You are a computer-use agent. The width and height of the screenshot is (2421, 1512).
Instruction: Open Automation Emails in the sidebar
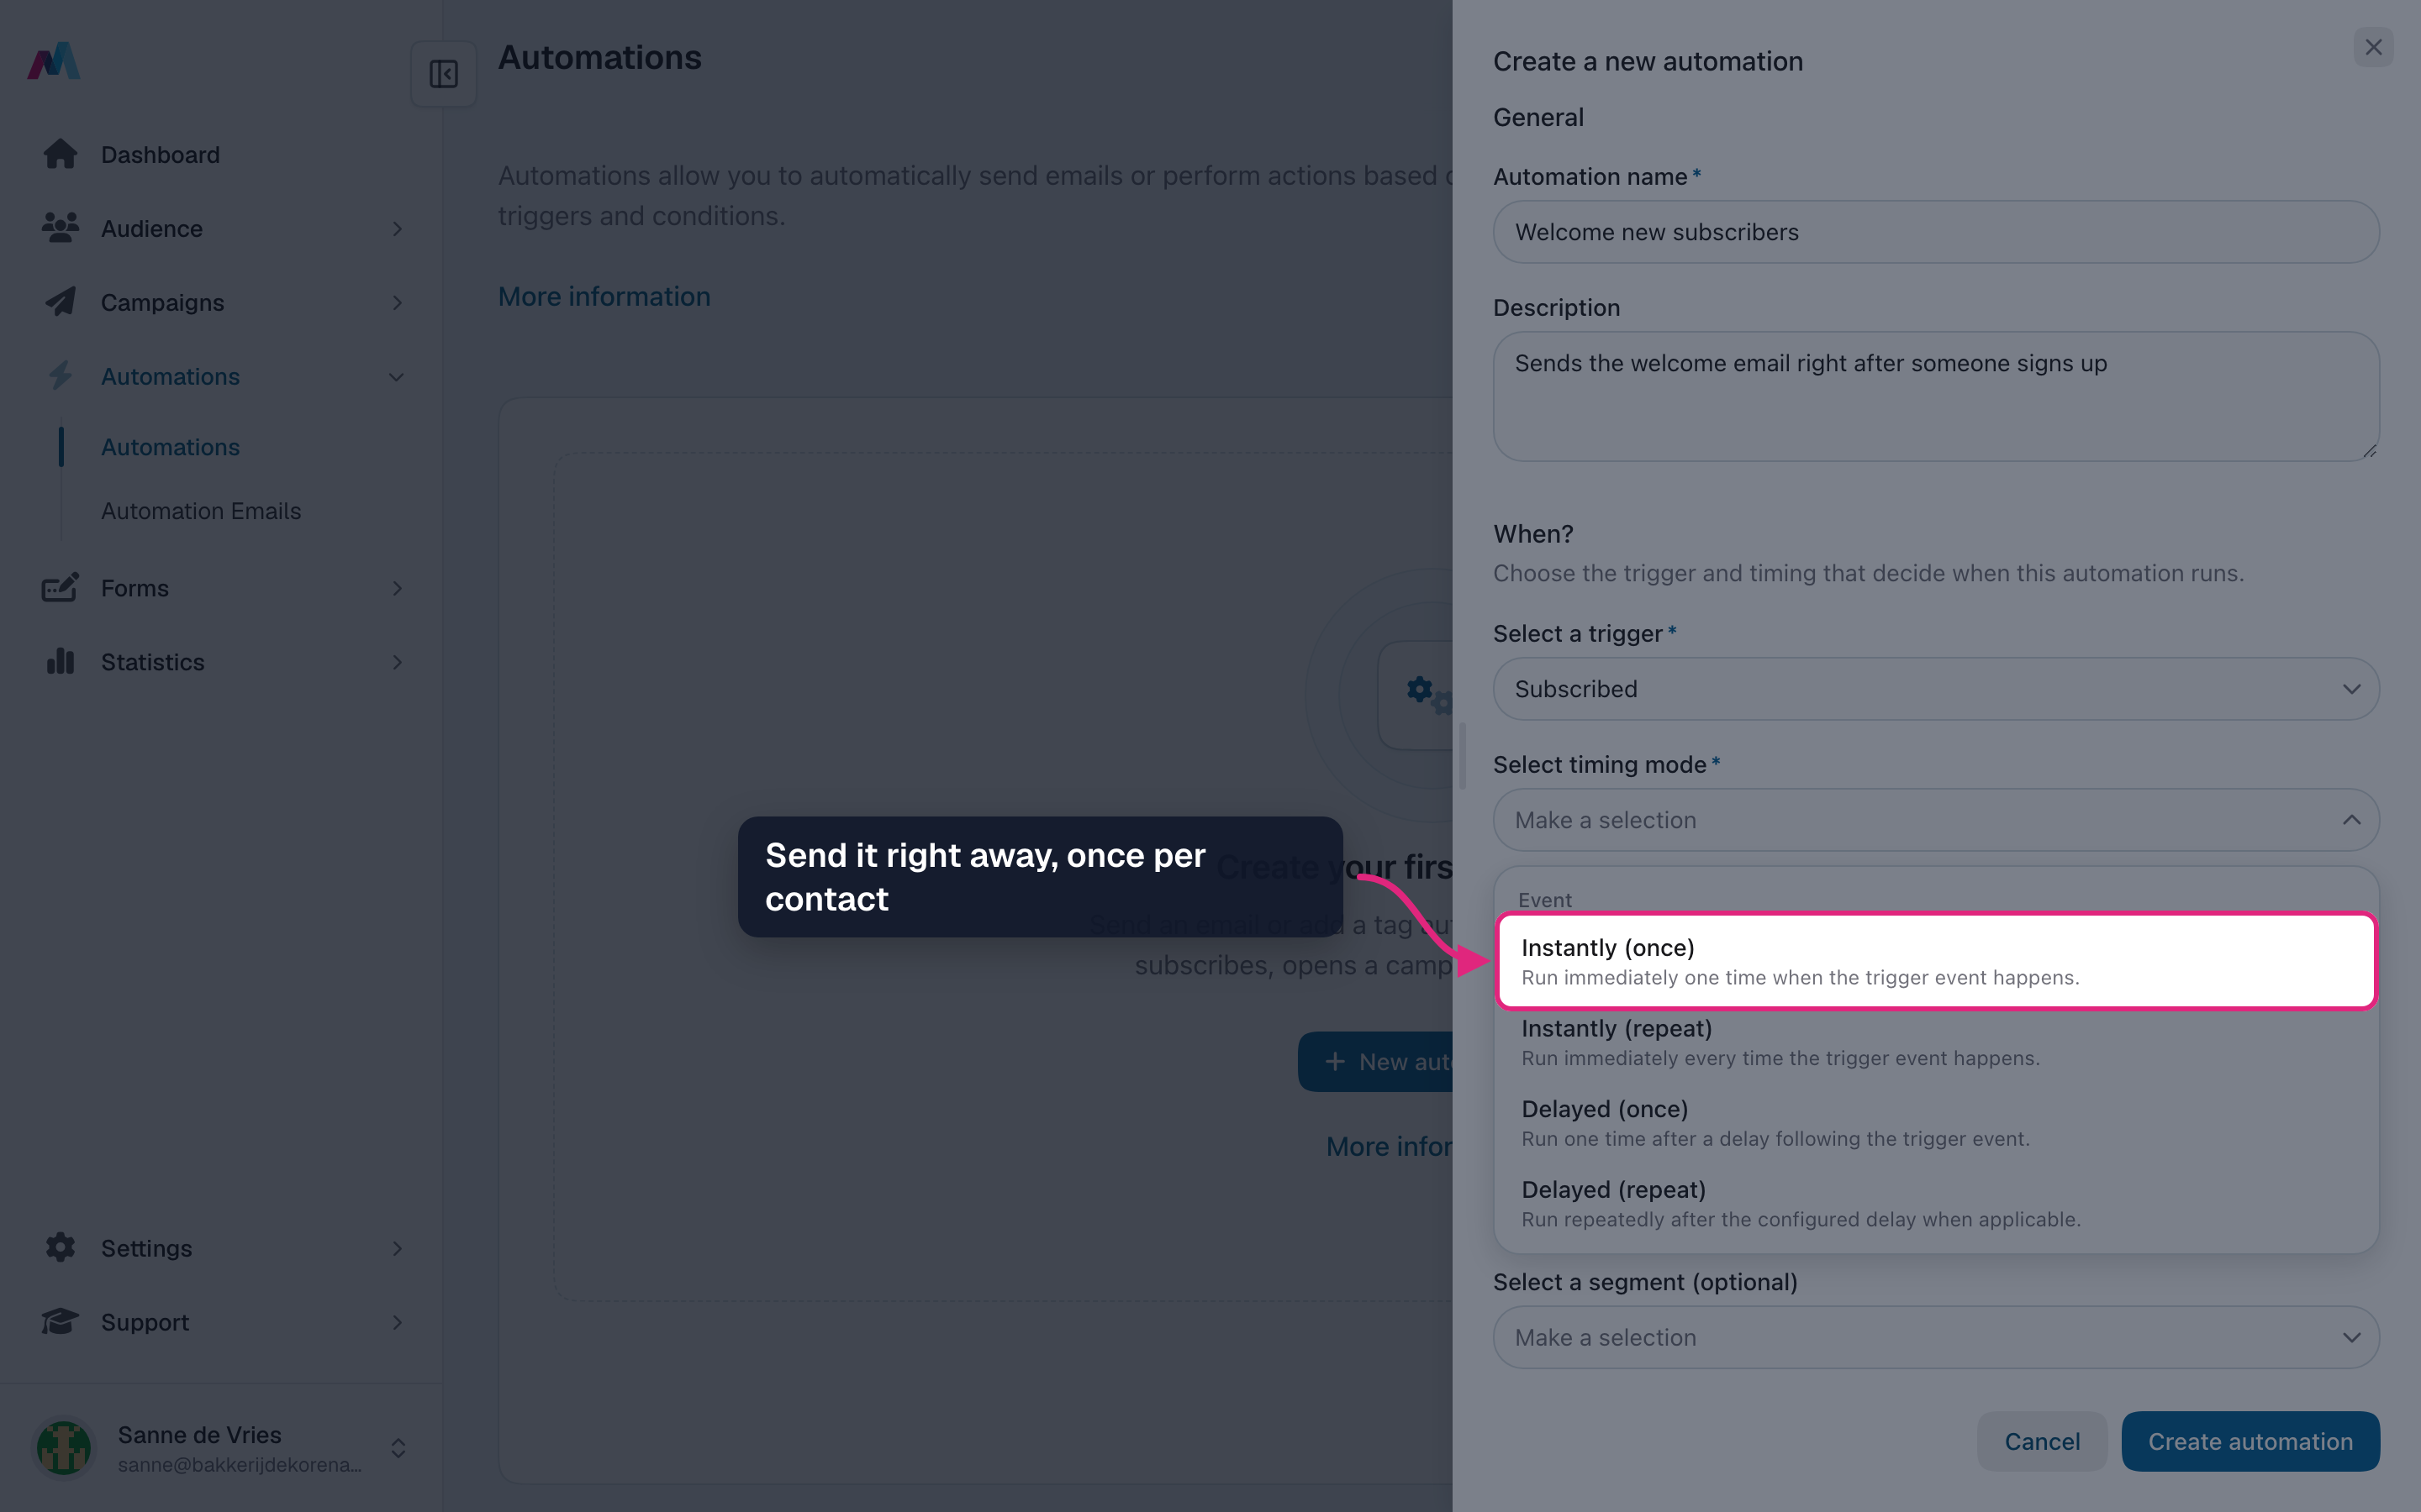[201, 511]
